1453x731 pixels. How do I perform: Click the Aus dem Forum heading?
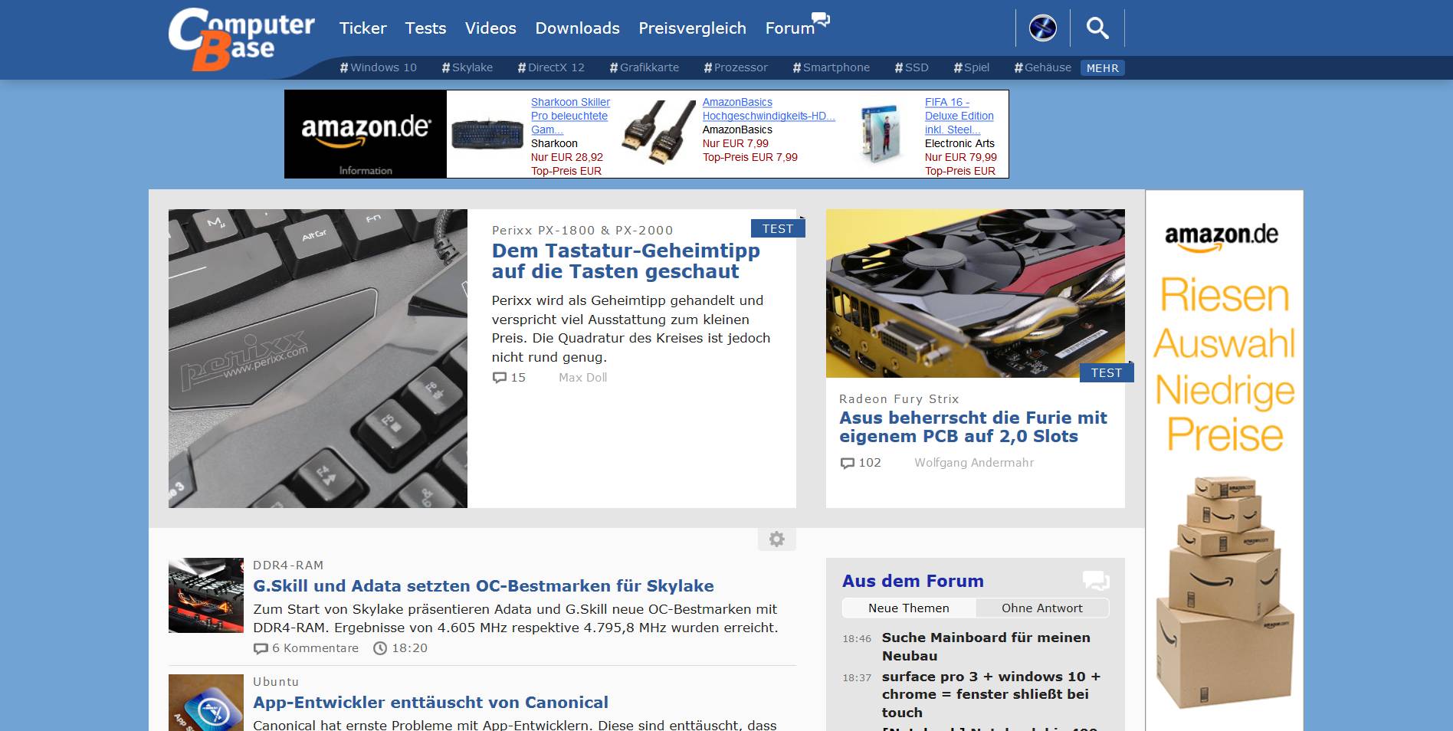[913, 581]
